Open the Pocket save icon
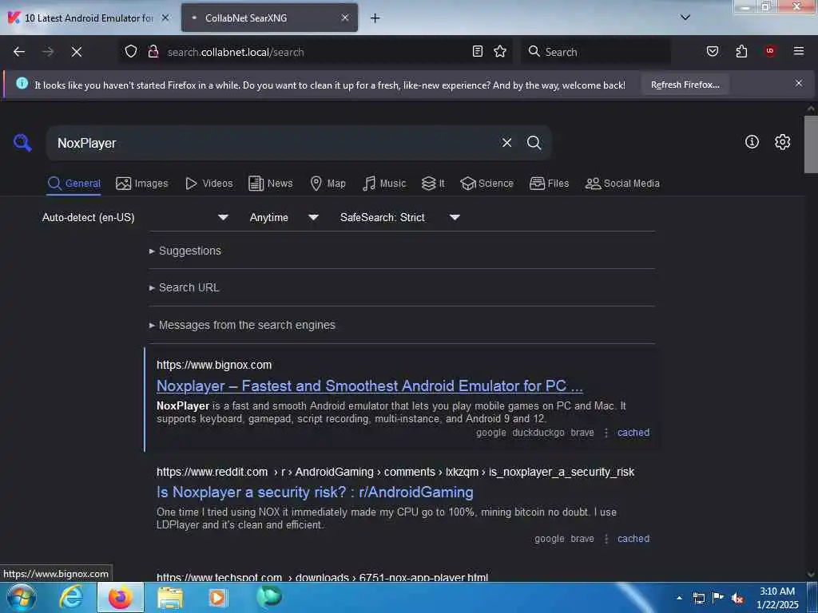This screenshot has height=613, width=818. 712,51
